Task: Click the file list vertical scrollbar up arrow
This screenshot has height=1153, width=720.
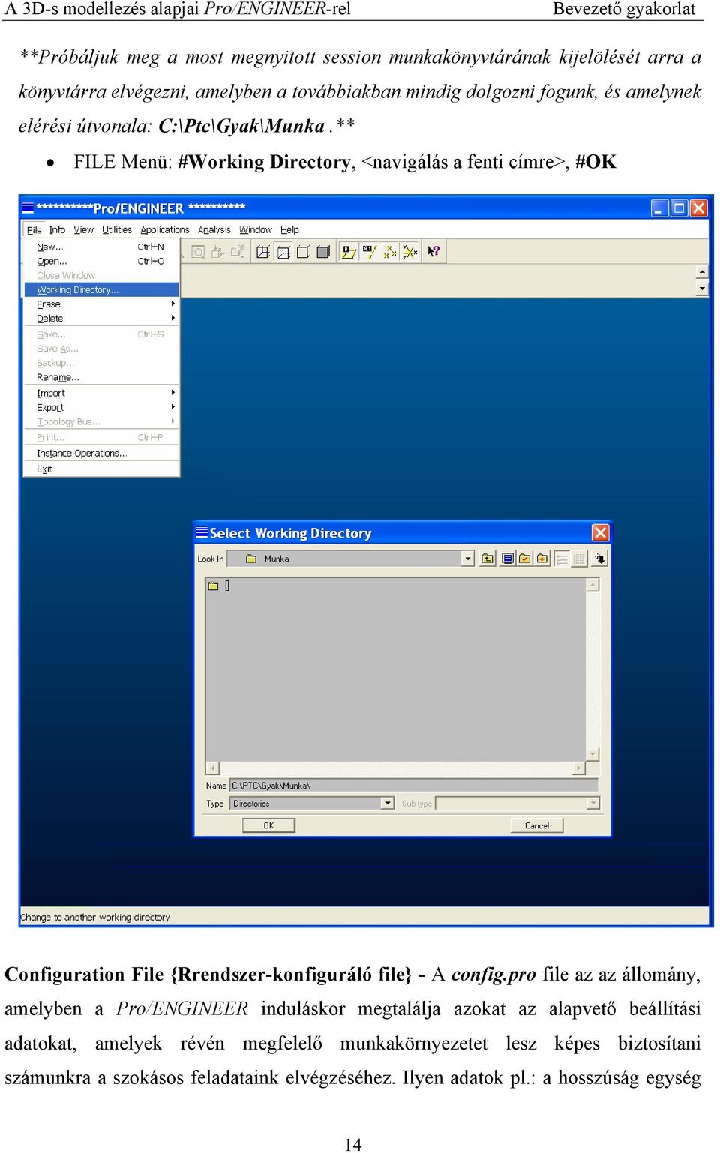Action: (x=592, y=585)
